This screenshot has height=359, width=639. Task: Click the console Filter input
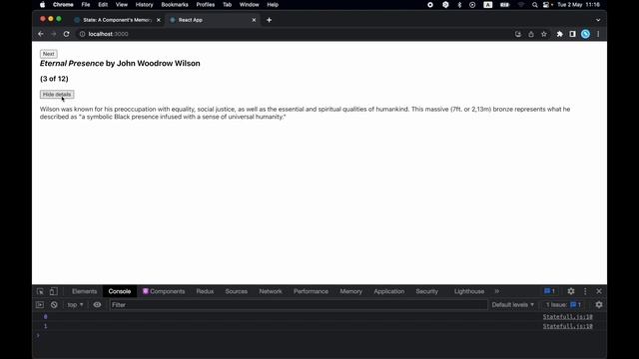click(299, 305)
